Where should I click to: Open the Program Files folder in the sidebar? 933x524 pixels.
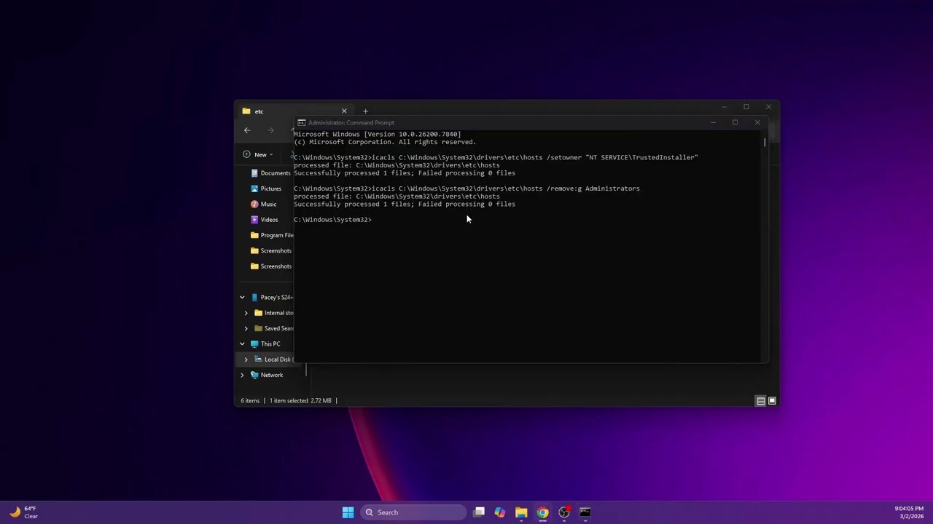[271, 235]
